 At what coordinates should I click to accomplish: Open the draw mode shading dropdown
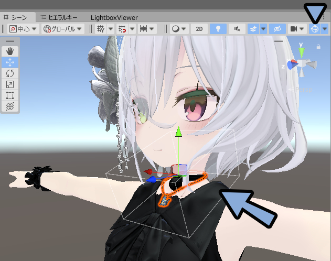pyautogui.click(x=179, y=29)
